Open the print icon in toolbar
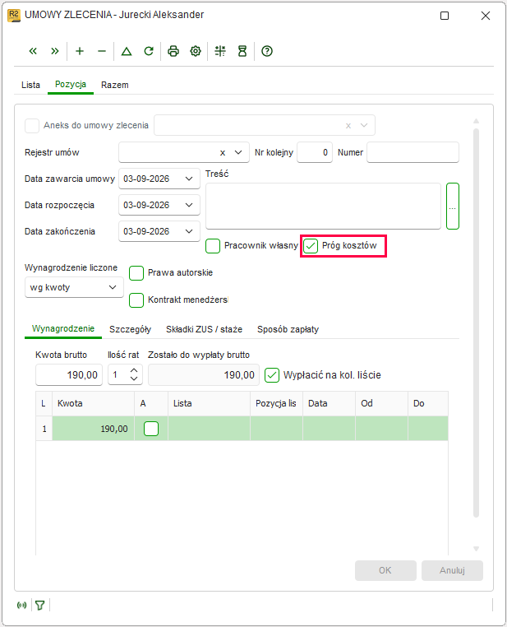This screenshot has width=507, height=627. click(x=173, y=51)
